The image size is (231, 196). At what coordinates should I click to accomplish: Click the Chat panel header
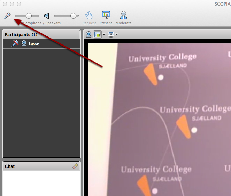pos(41,166)
